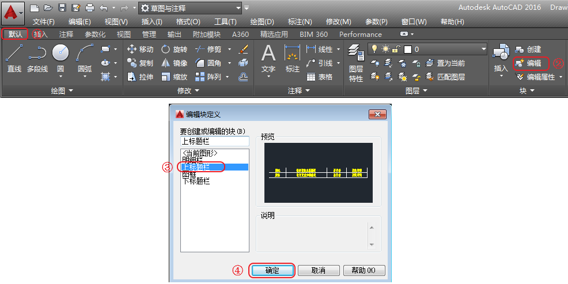568x284 pixels.
Task: Click the Plot printer icon
Action: click(x=90, y=8)
